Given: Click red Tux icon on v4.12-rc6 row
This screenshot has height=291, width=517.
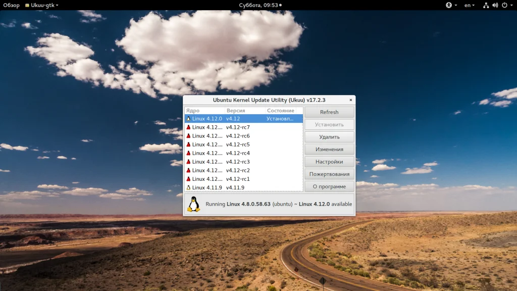Looking at the screenshot, I should (x=189, y=135).
